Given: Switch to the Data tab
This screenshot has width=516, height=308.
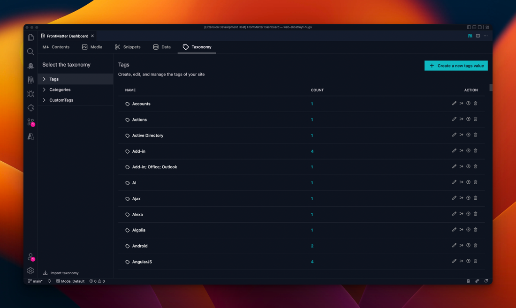Looking at the screenshot, I should coord(162,47).
